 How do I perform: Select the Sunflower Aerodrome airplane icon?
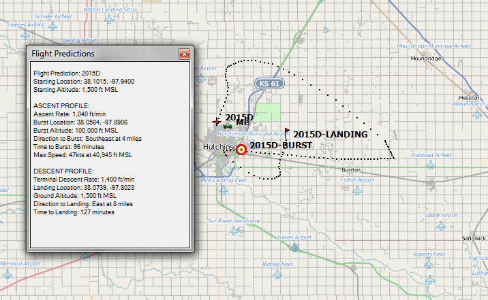tap(234, 231)
